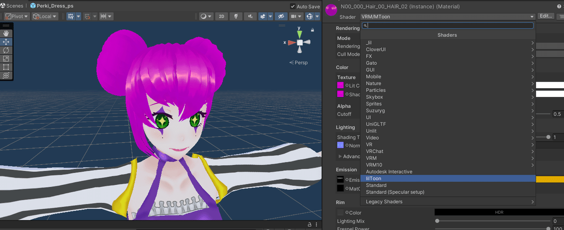This screenshot has height=230, width=564.
Task: Click the Lighting Mix slider handle
Action: tap(437, 221)
